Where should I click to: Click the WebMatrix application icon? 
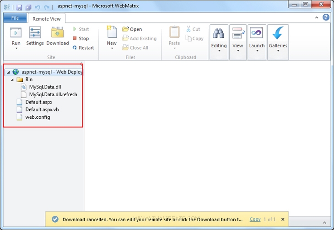point(7,7)
